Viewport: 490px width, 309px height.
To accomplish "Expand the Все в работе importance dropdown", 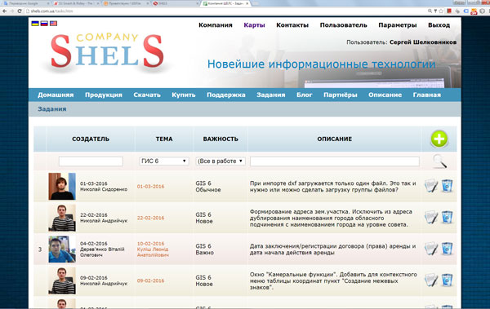I will (x=220, y=161).
